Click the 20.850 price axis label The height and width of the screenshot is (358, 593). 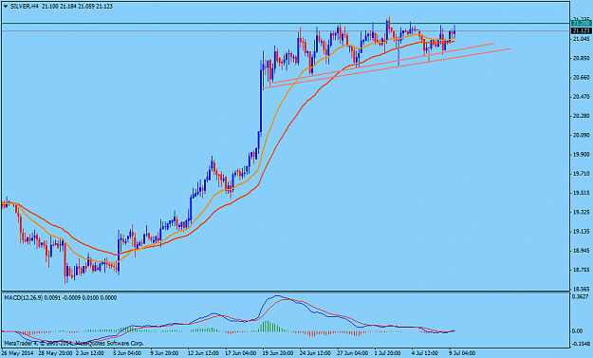click(582, 58)
